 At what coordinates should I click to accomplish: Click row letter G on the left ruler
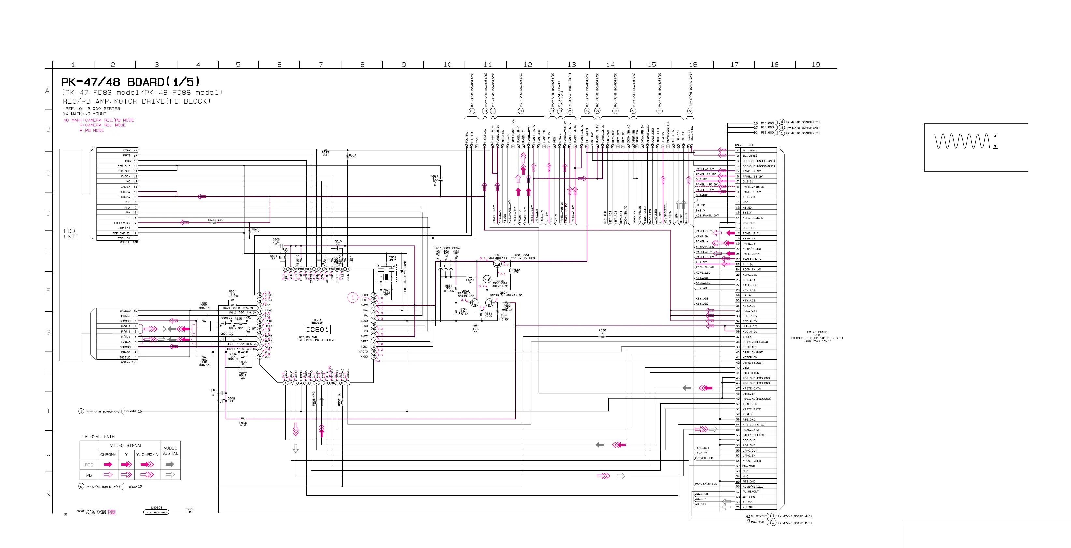click(x=48, y=332)
